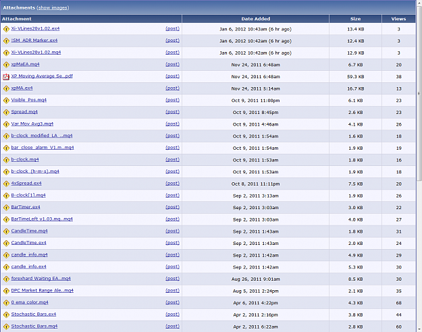Screen dimensions: 422x332
Task: Click the PDF icon beside XP Moving Average
Action: point(6,77)
